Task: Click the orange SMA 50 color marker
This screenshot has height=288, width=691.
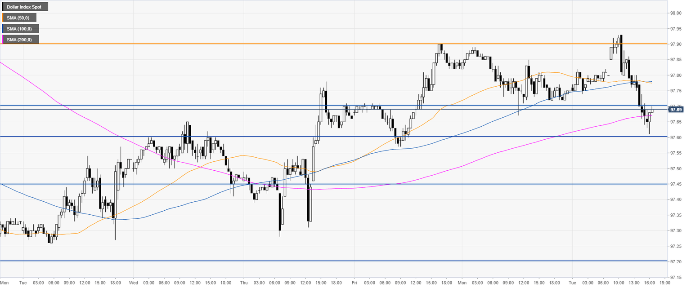Action: pyautogui.click(x=3, y=18)
